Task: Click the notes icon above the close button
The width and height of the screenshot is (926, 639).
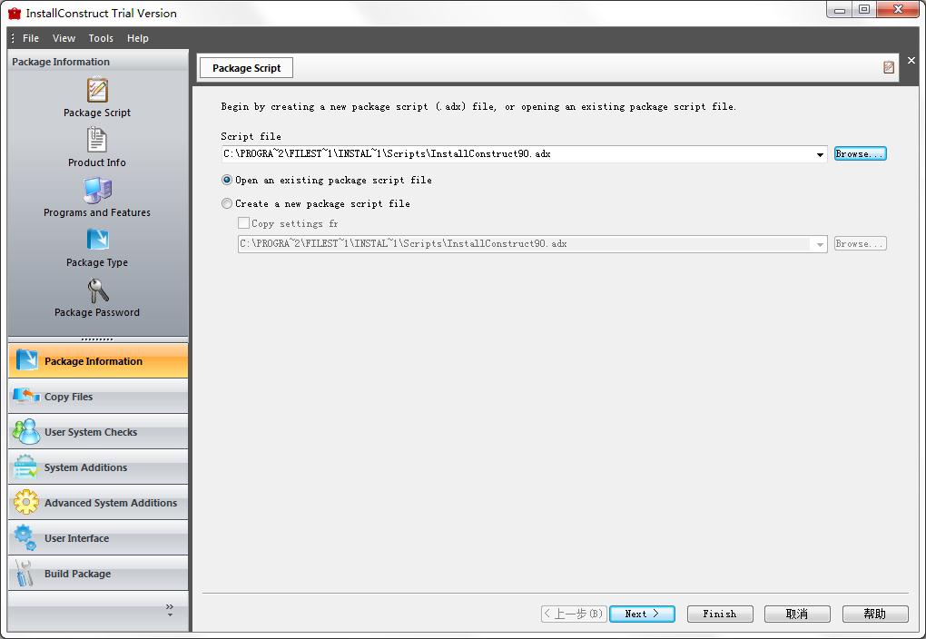Action: (x=889, y=67)
